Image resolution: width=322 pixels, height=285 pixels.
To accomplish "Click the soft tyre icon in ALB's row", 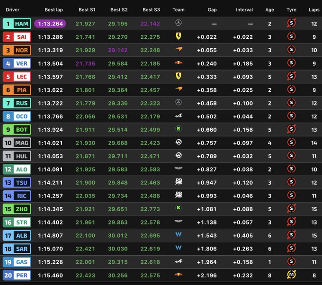I will [291, 235].
